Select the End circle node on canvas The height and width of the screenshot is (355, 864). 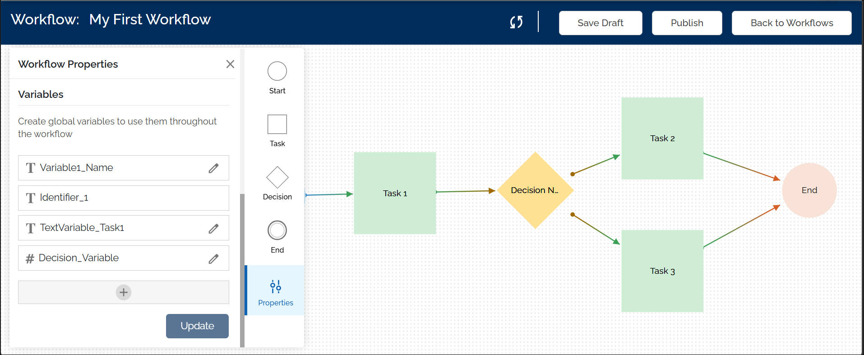809,190
